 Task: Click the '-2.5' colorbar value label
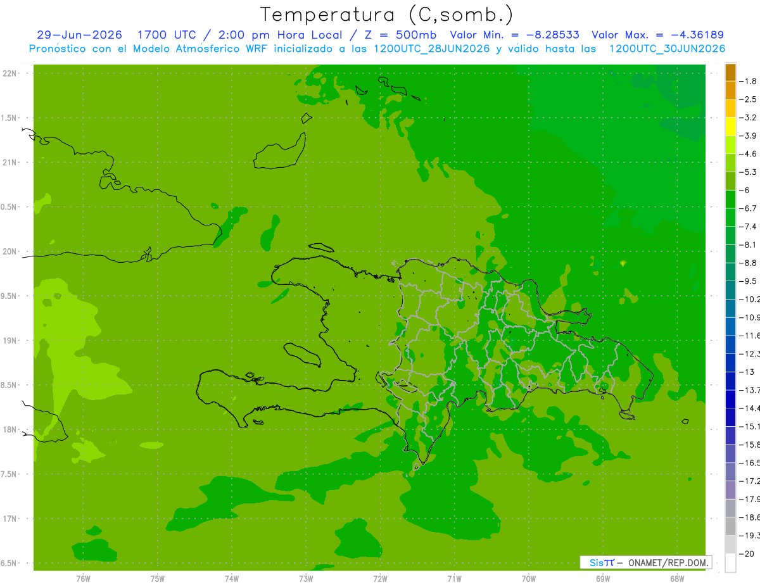pyautogui.click(x=748, y=99)
